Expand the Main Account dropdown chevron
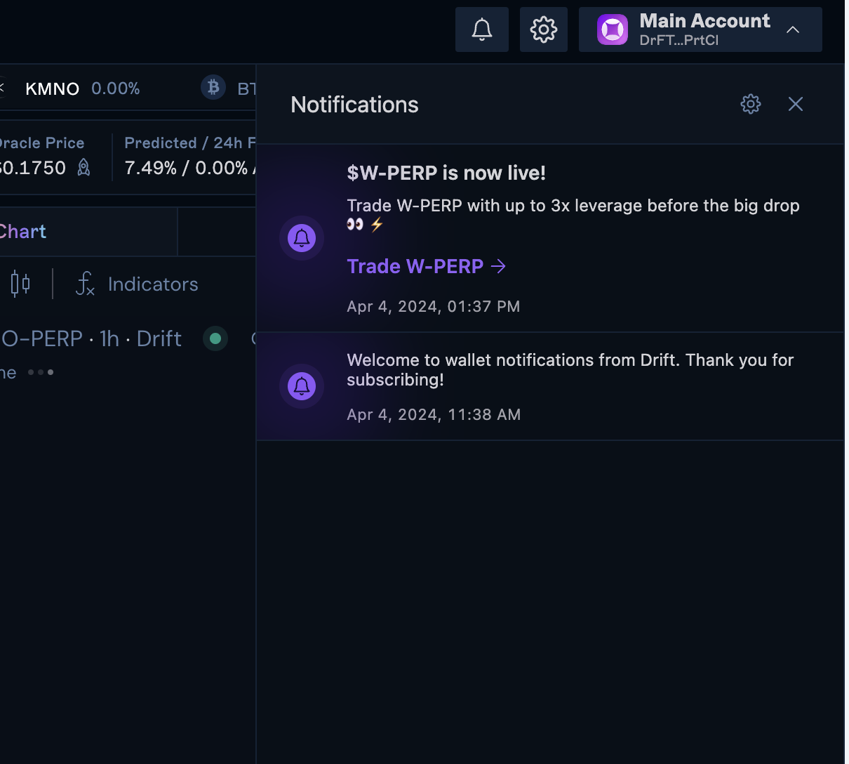 tap(793, 29)
